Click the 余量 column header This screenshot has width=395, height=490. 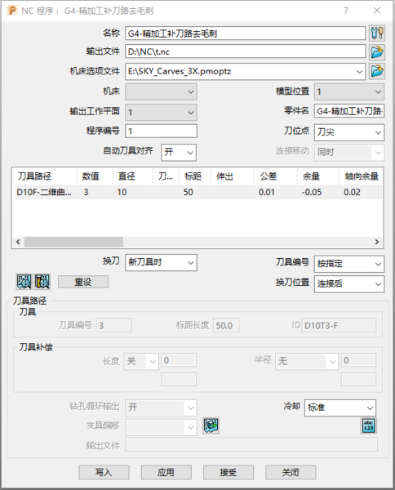(317, 176)
